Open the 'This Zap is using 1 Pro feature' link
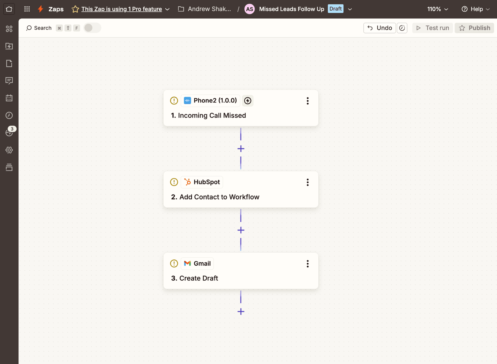This screenshot has width=497, height=364. [x=122, y=9]
